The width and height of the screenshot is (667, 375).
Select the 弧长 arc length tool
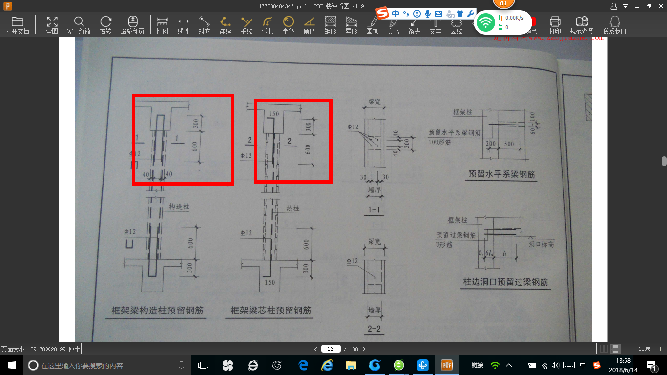pos(267,25)
